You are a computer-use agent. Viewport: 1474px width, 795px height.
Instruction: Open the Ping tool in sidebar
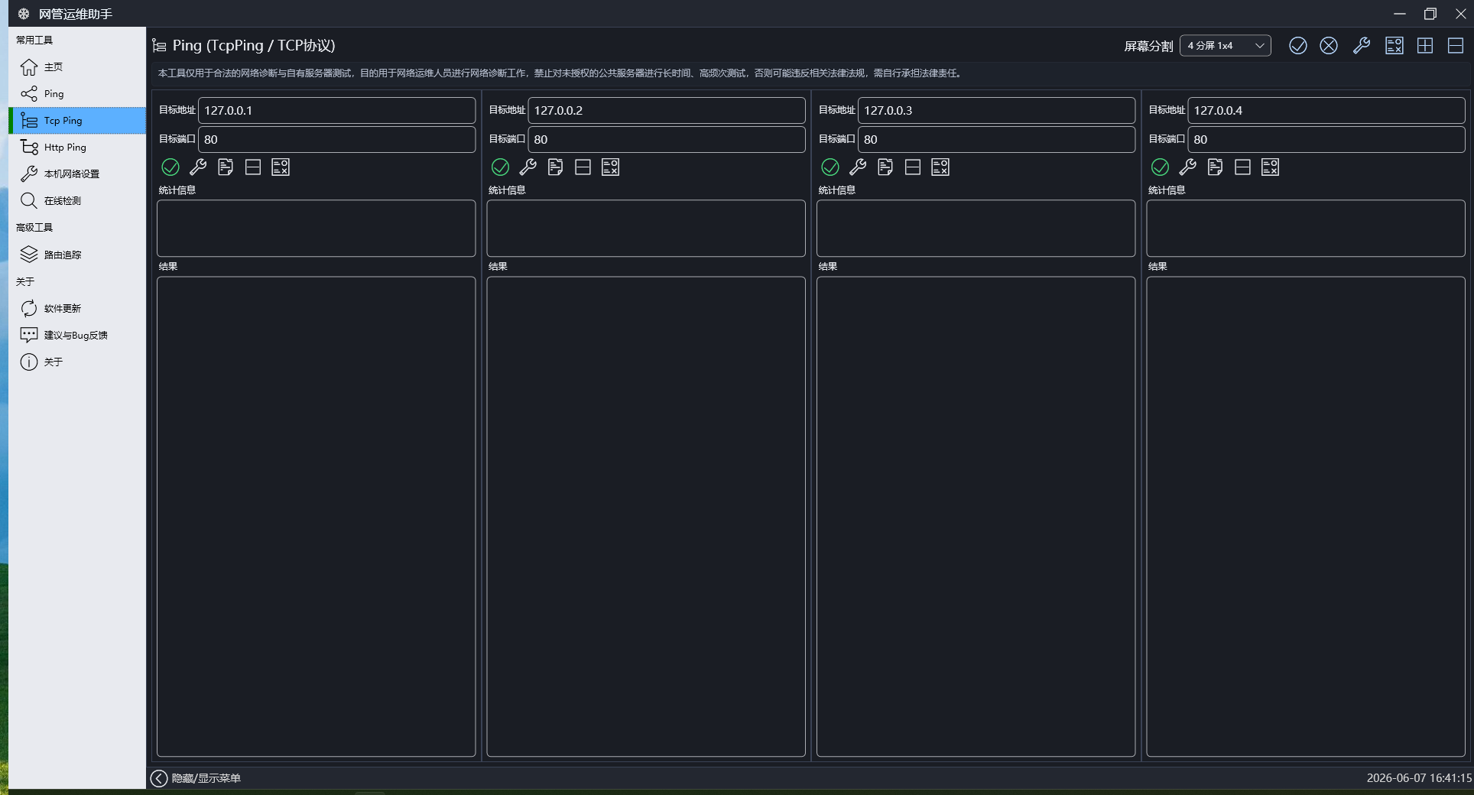(x=76, y=94)
